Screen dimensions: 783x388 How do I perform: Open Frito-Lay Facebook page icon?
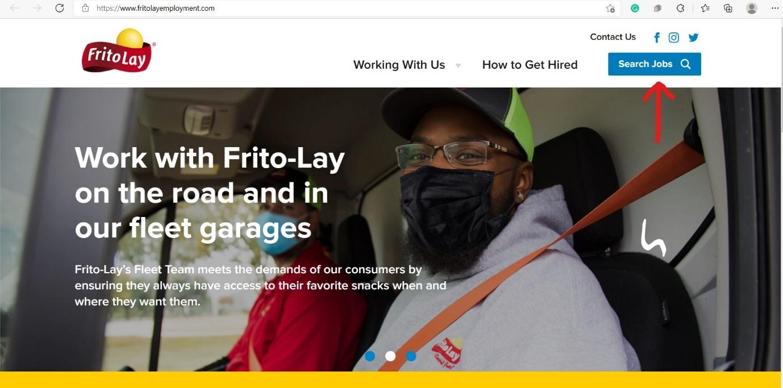coord(657,37)
